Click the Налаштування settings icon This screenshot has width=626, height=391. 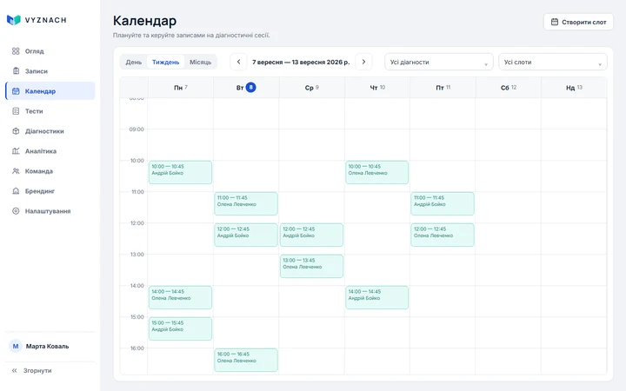[x=16, y=210]
